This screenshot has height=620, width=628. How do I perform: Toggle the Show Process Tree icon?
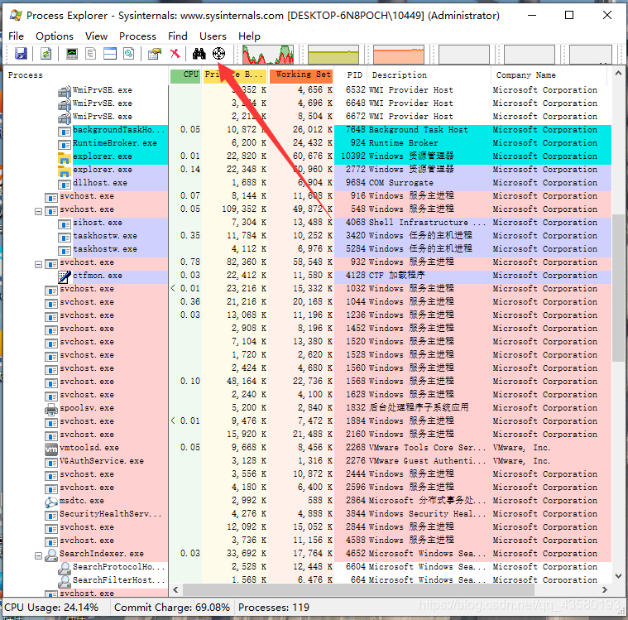click(x=91, y=53)
